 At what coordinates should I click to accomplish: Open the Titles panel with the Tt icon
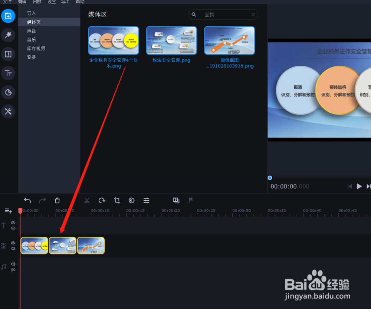8,73
